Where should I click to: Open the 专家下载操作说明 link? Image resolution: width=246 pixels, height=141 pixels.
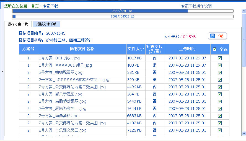(196, 6)
